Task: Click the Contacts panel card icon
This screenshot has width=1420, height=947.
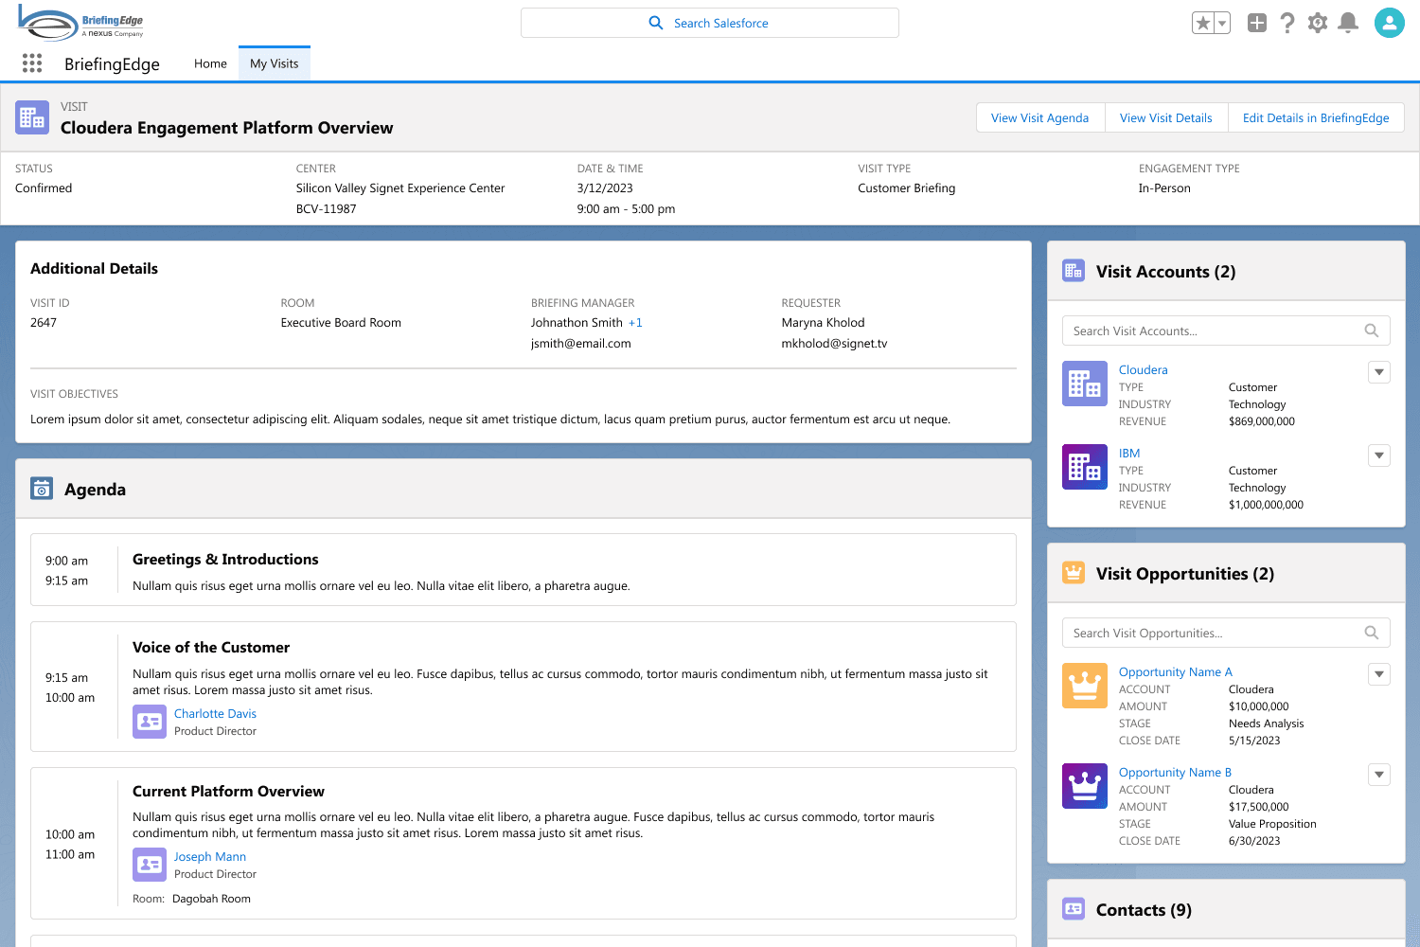Action: [x=1074, y=909]
